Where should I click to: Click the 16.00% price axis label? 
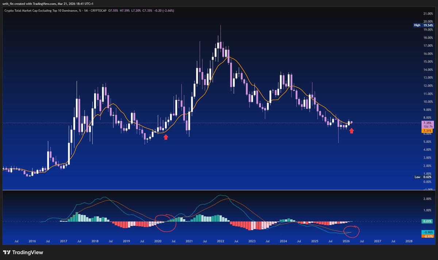(427, 54)
